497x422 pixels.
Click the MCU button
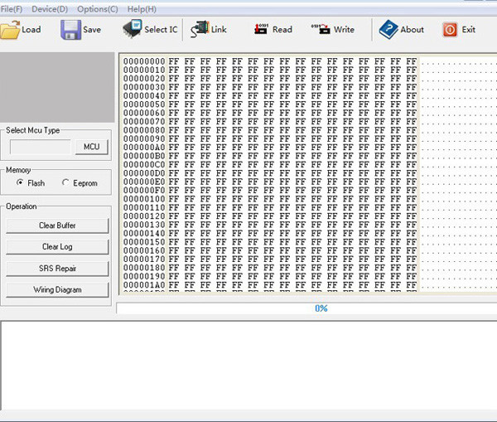(x=92, y=147)
